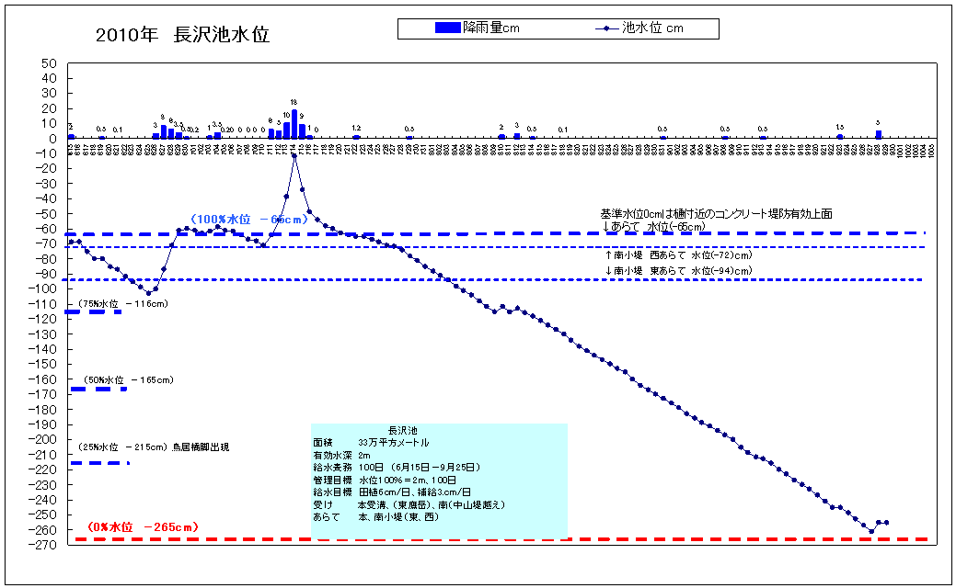956x588 pixels.
Task: Click the short dashed line for 25% water level
Action: tap(100, 463)
